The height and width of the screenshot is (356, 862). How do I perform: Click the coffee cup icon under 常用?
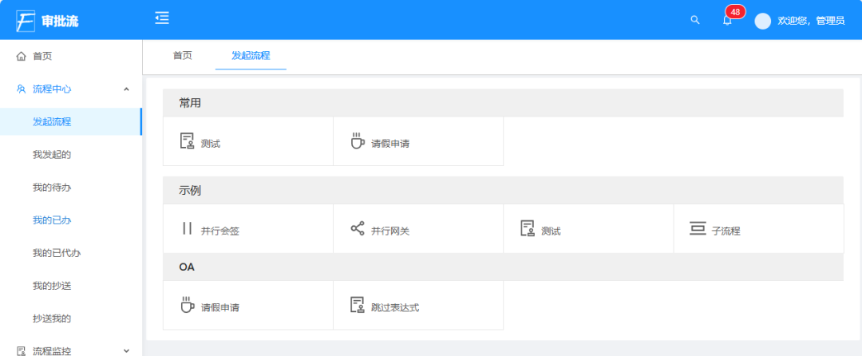(x=358, y=141)
